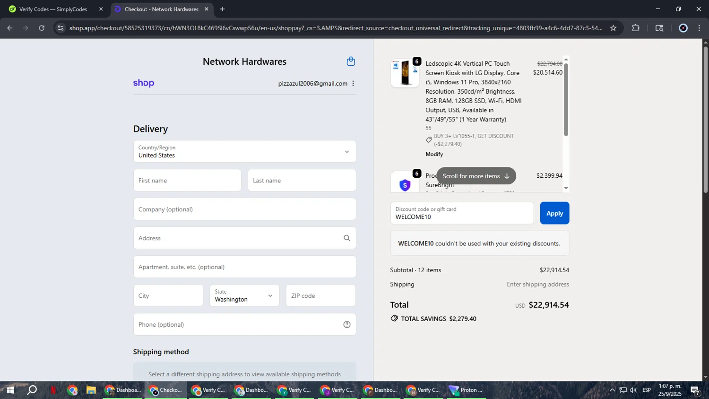Click the ZIP code field
The height and width of the screenshot is (399, 709).
coord(320,295)
